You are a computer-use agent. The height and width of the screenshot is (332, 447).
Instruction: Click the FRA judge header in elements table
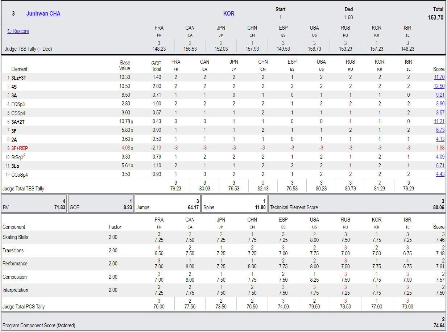pyautogui.click(x=176, y=62)
